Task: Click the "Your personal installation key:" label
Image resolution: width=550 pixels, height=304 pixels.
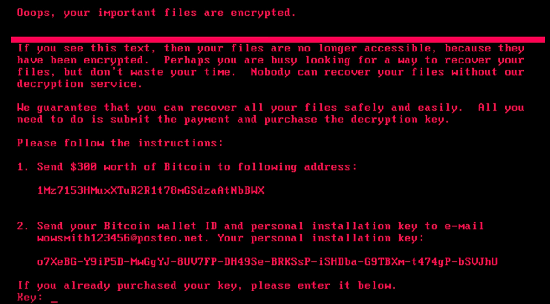Action: coord(320,238)
